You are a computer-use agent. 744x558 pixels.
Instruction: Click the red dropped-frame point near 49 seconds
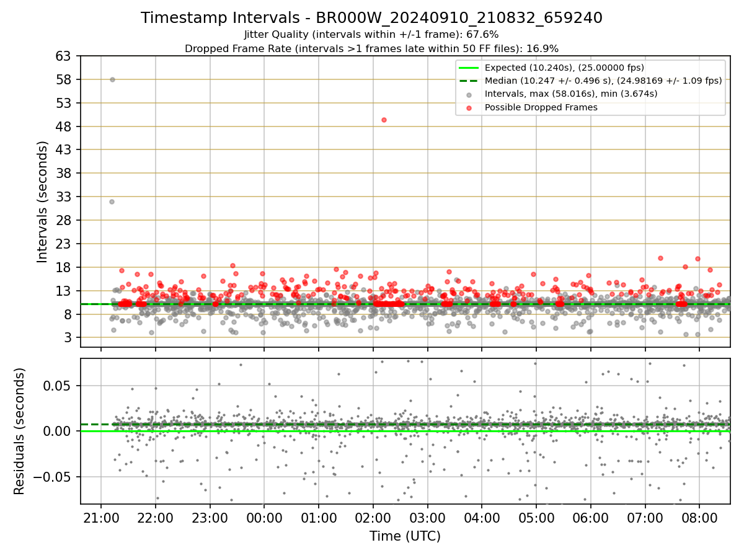pyautogui.click(x=384, y=120)
